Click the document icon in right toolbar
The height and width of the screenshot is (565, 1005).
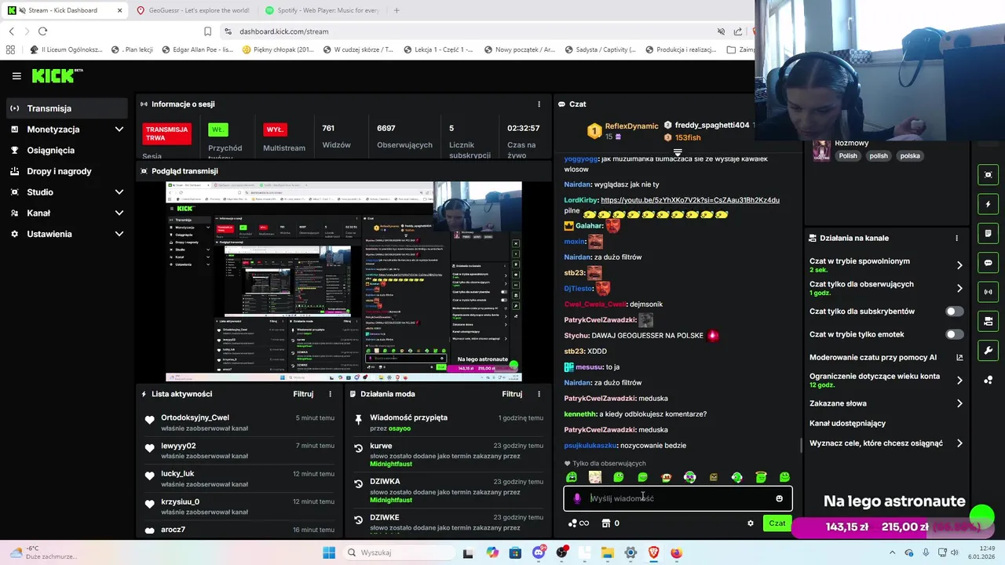pos(989,233)
